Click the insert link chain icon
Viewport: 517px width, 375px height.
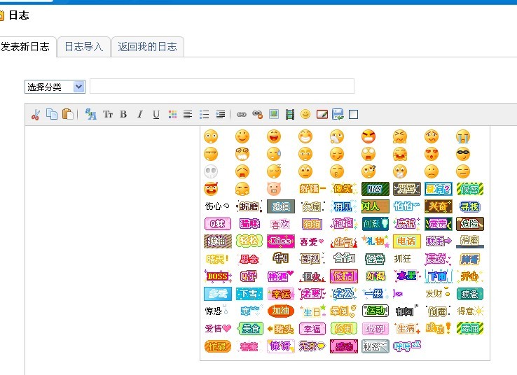242,114
